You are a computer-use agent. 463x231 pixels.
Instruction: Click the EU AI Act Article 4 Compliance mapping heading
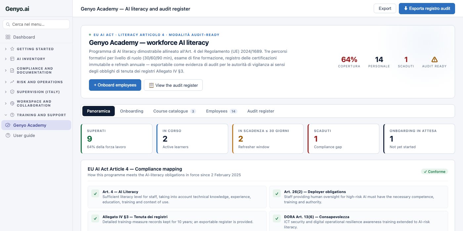coord(135,169)
